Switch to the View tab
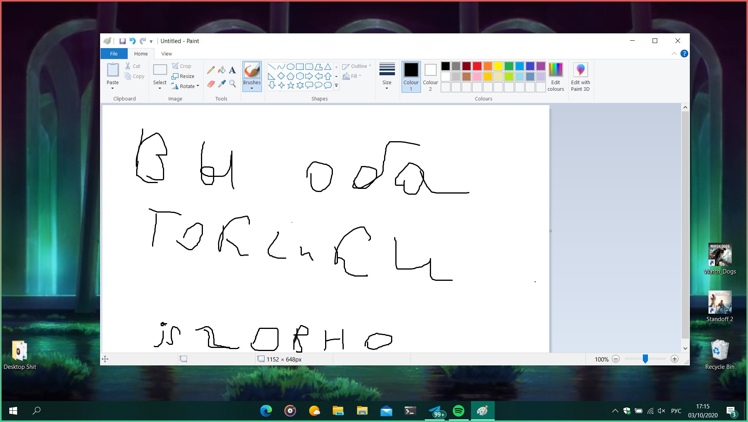748x422 pixels. (166, 54)
